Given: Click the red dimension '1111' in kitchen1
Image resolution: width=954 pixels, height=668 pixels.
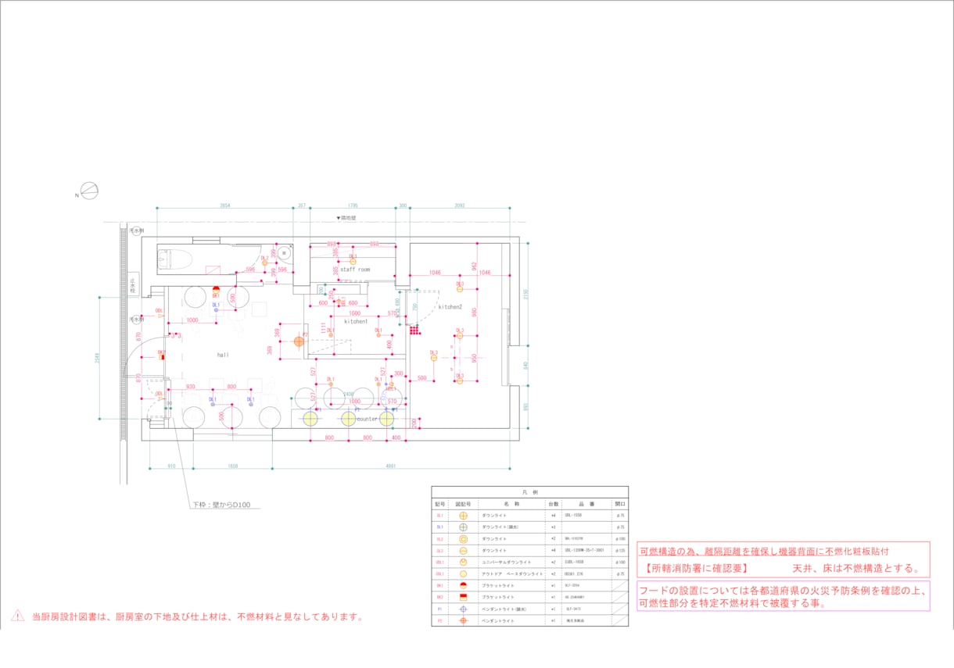Looking at the screenshot, I should pos(322,327).
